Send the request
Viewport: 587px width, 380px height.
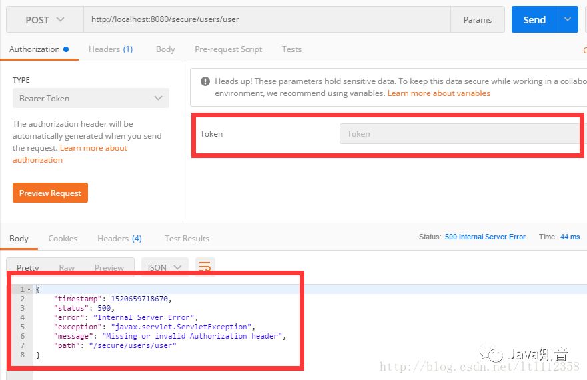tap(534, 19)
